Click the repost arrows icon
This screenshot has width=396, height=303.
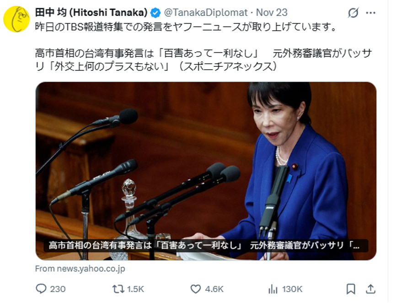pyautogui.click(x=118, y=289)
